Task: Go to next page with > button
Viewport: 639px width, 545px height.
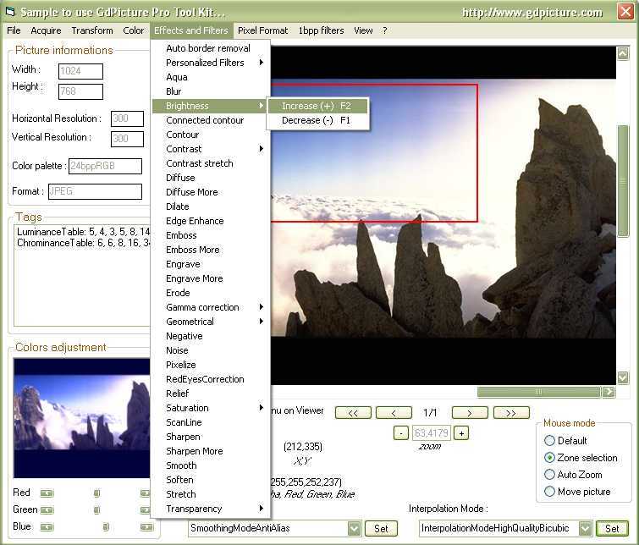Action: point(470,413)
